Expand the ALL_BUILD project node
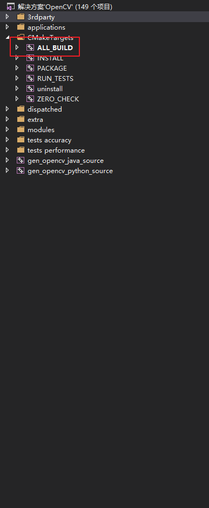Image resolution: width=209 pixels, height=508 pixels. 17,48
